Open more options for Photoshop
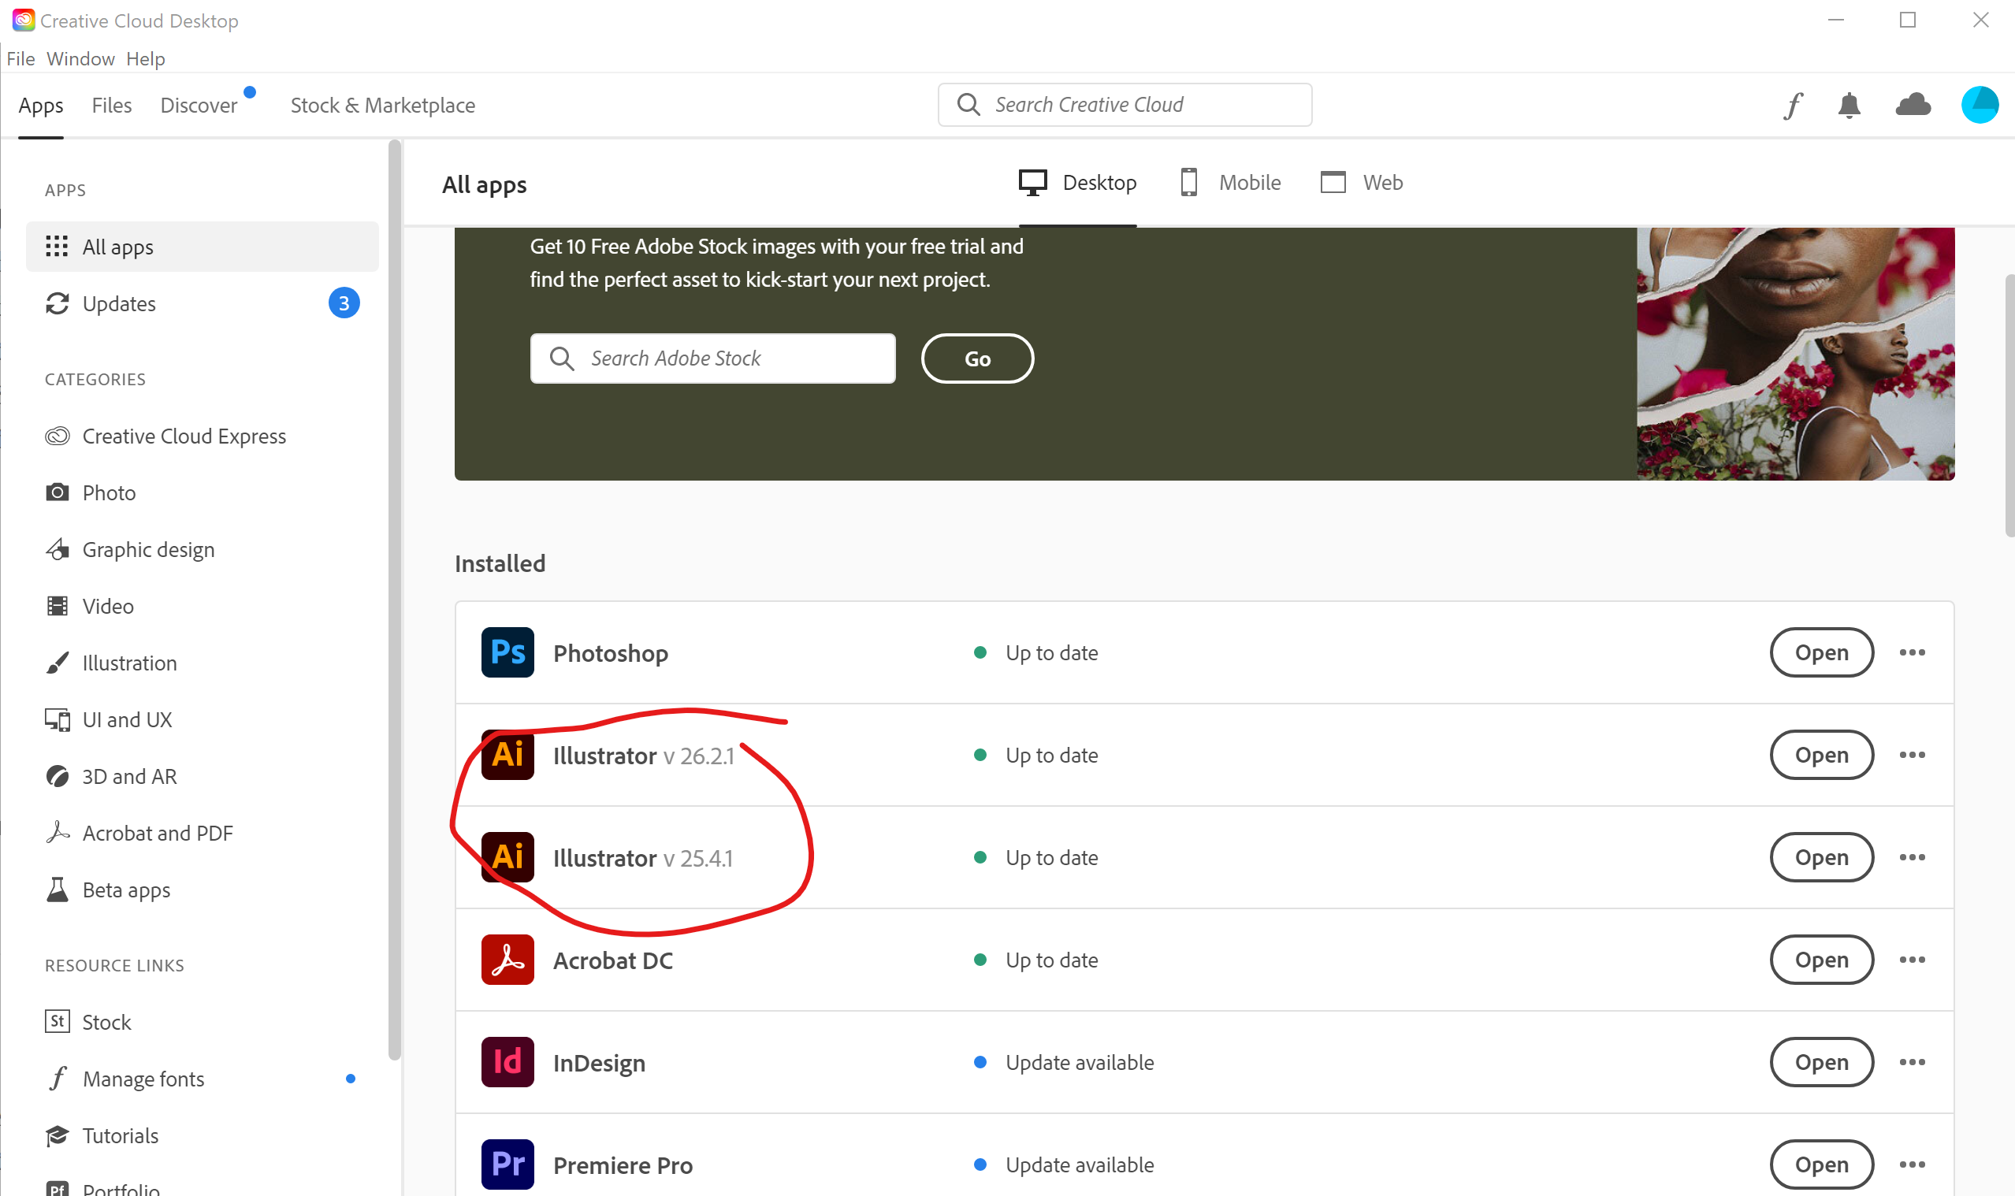The height and width of the screenshot is (1196, 2015). [x=1912, y=652]
